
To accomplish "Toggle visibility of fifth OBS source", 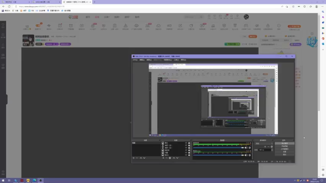I will tap(186, 152).
